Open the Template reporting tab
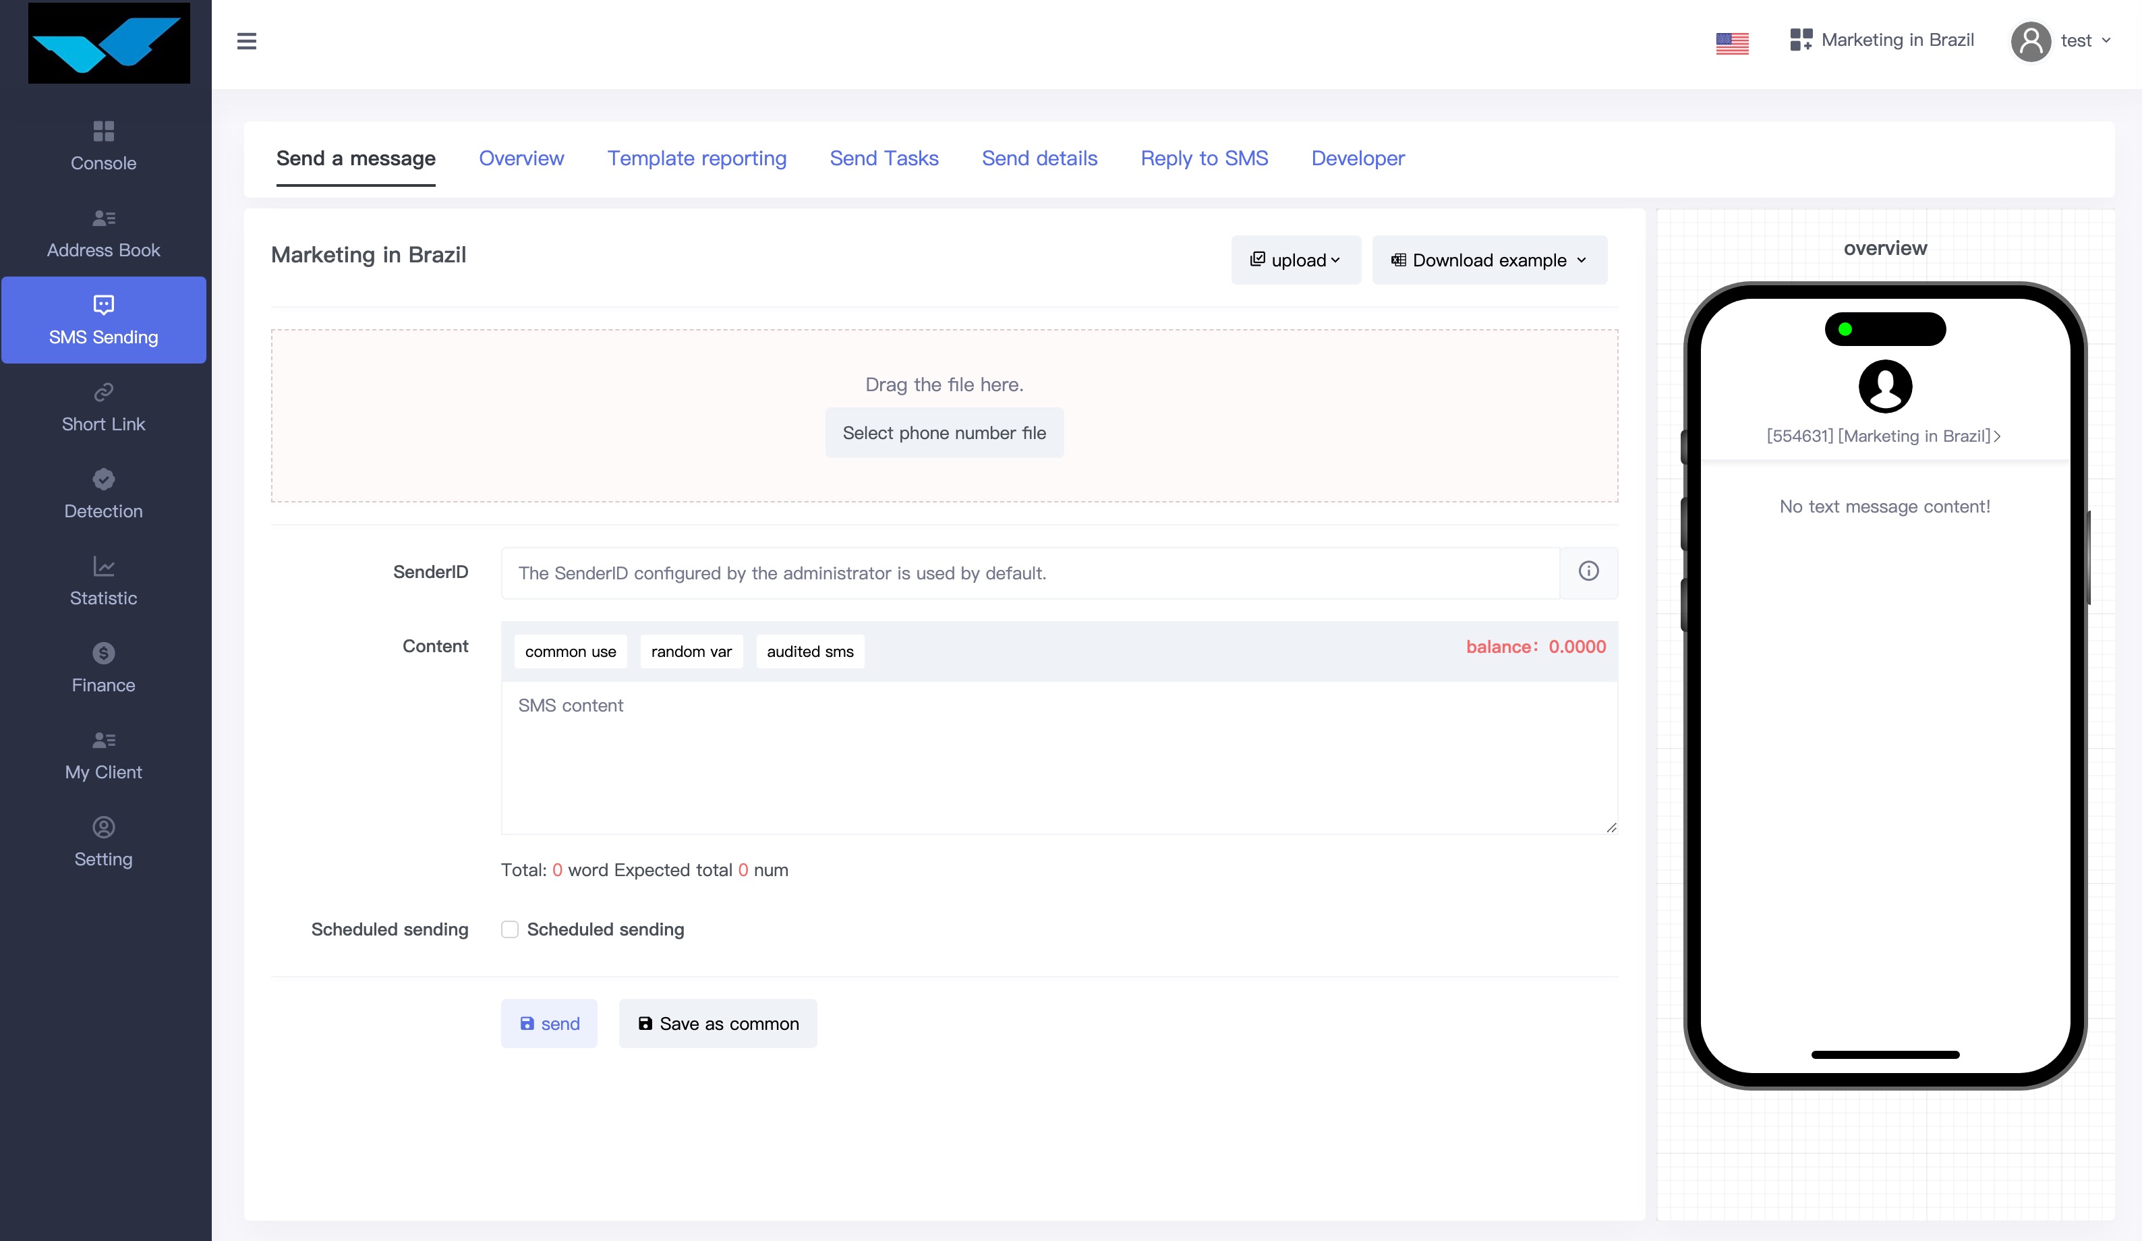2142x1241 pixels. click(697, 158)
